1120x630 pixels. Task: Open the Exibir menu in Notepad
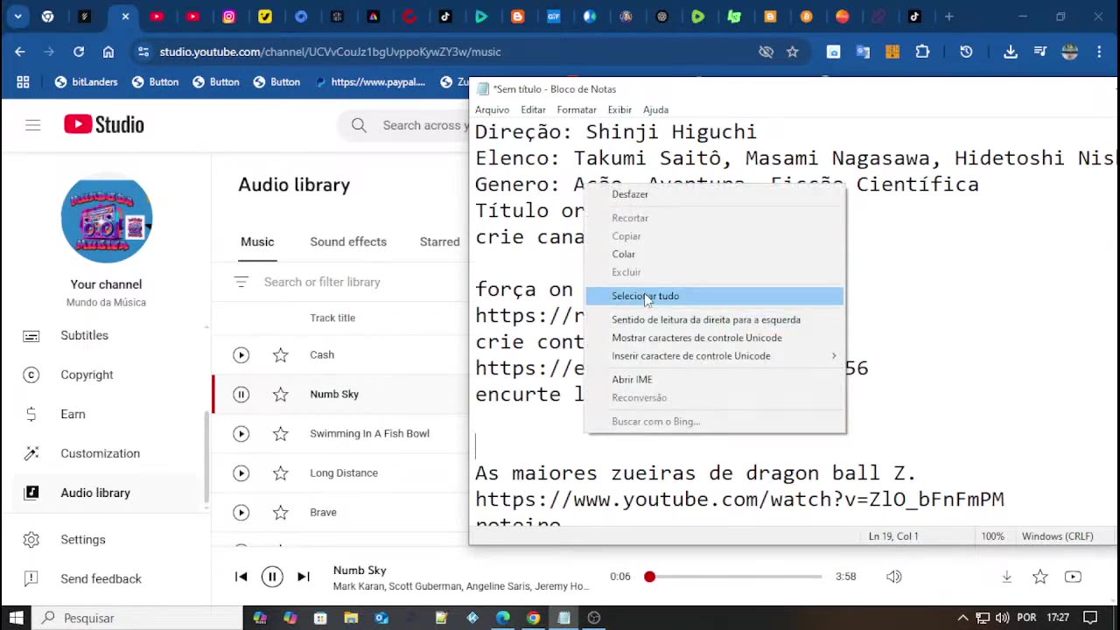[619, 109]
